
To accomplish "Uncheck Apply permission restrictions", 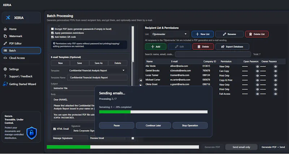I will 52,33.
